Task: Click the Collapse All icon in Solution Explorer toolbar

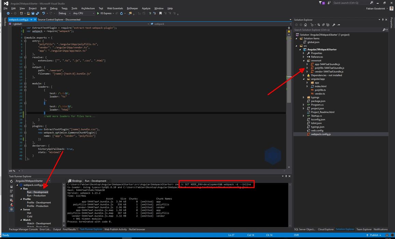Action: coord(323,25)
